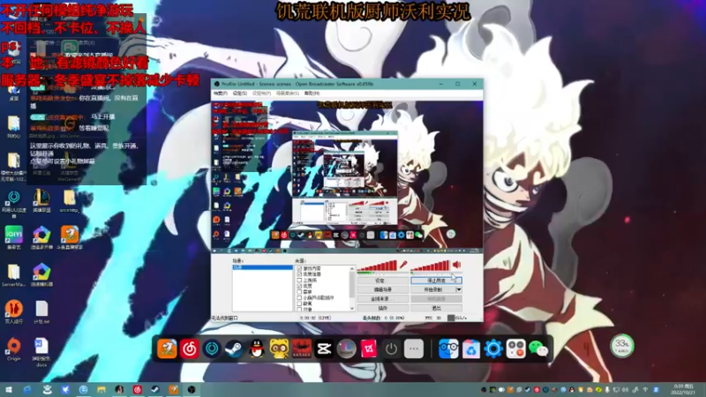This screenshot has height=397, width=706.
Task: Open the recycle bin icon in dock
Action: pyautogui.click(x=471, y=348)
